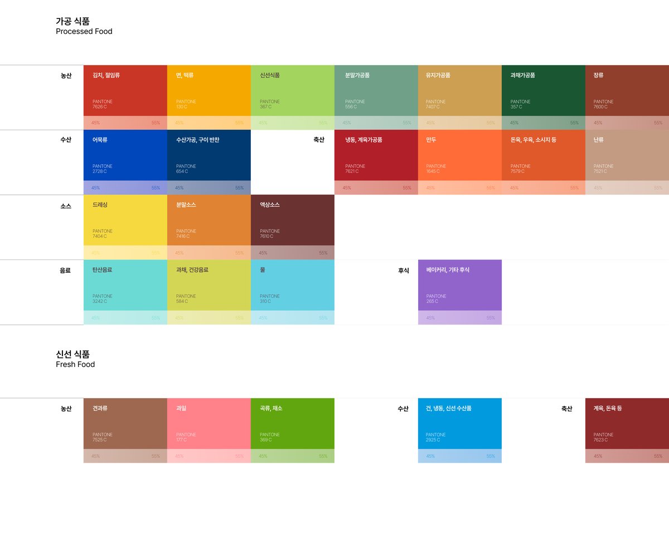Click the Fresh Food subtitle text
Screen dimensions: 669x534
pos(75,365)
